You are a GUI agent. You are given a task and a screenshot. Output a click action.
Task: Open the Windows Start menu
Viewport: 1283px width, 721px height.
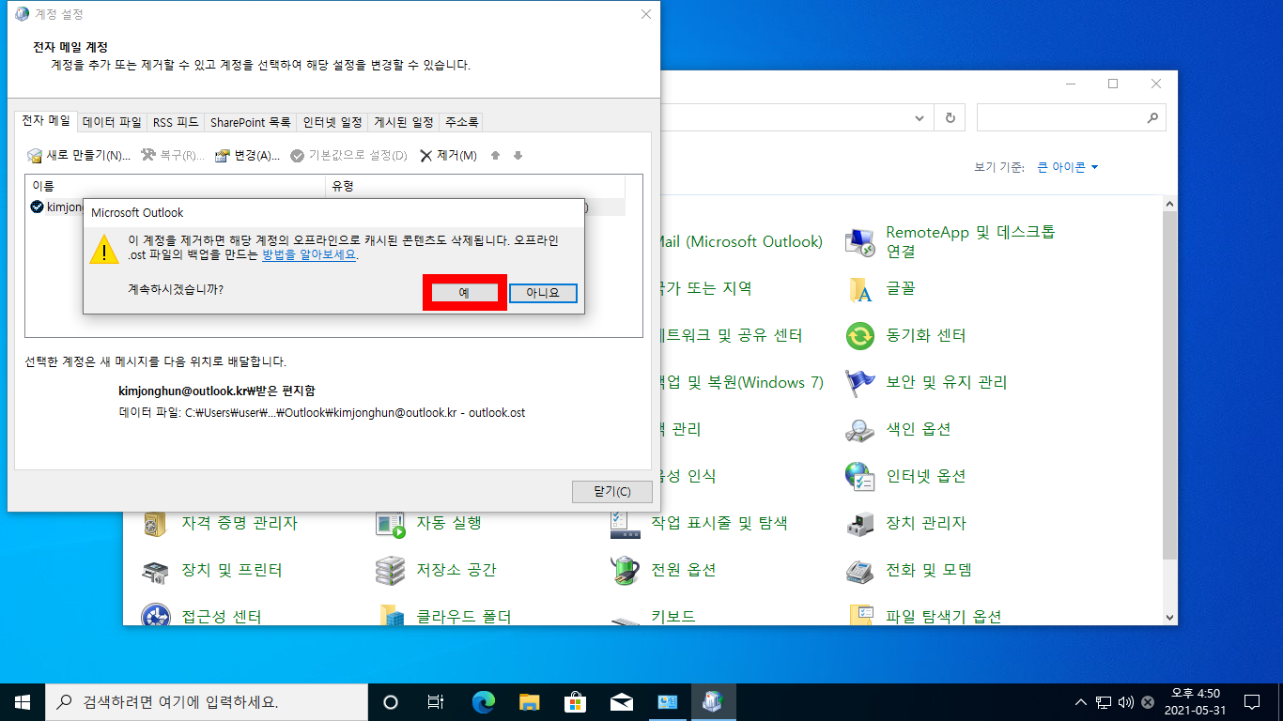click(x=22, y=702)
